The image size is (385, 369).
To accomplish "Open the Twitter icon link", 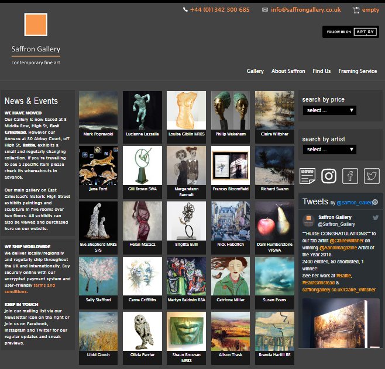I will [x=372, y=176].
